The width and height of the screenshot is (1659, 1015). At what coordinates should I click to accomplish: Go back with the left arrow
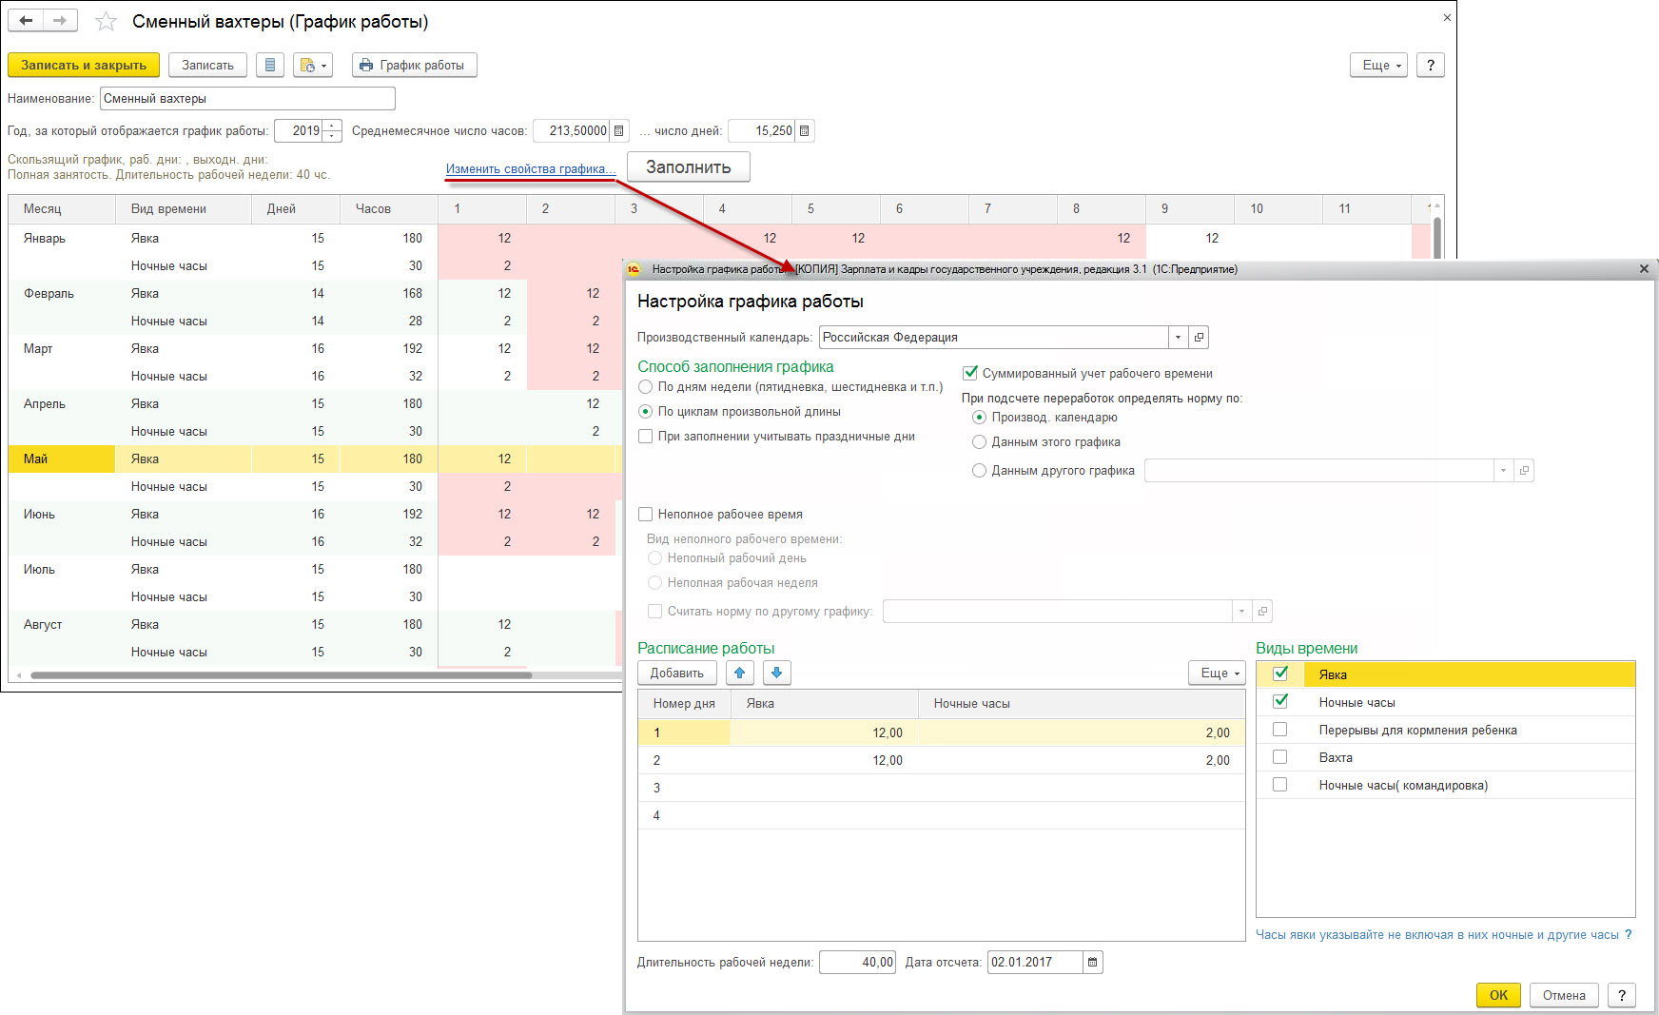pyautogui.click(x=26, y=20)
